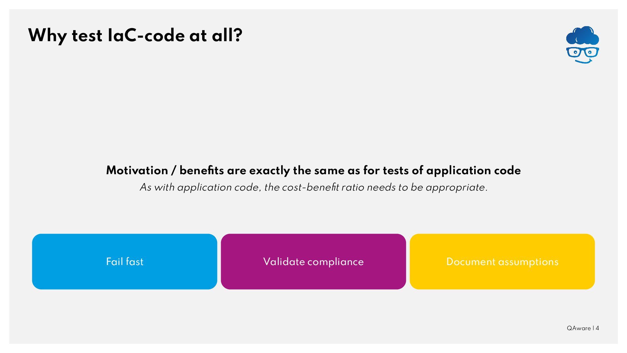Click the word 'IaC-code' in the title

[146, 35]
